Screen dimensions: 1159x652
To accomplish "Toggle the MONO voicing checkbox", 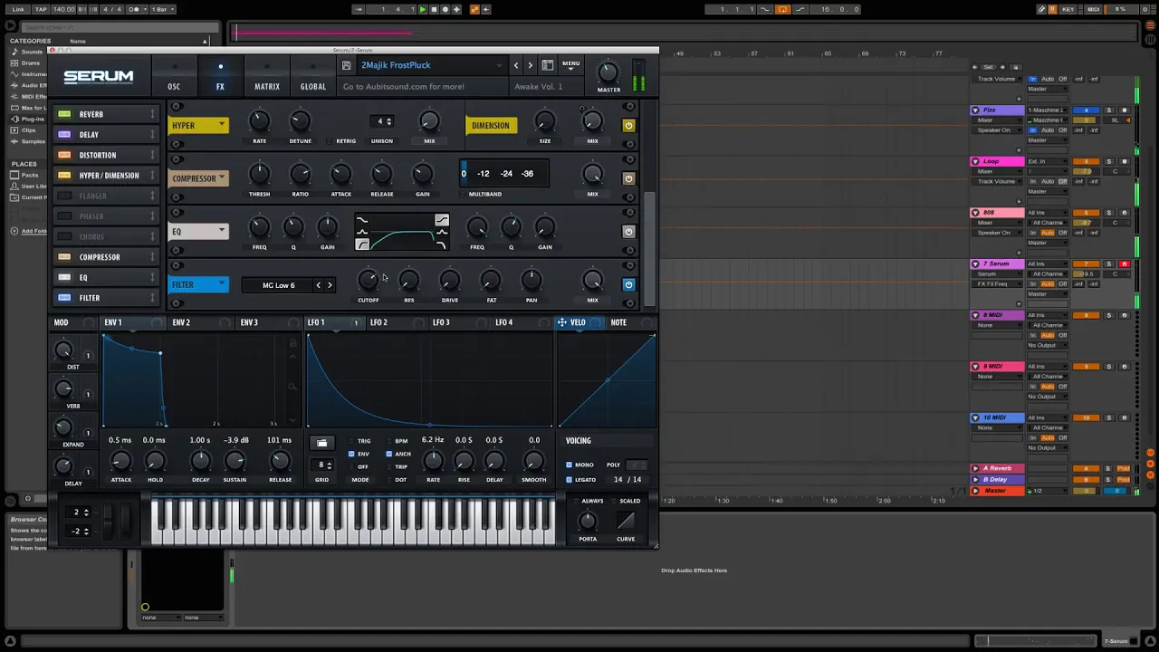I will coord(569,465).
